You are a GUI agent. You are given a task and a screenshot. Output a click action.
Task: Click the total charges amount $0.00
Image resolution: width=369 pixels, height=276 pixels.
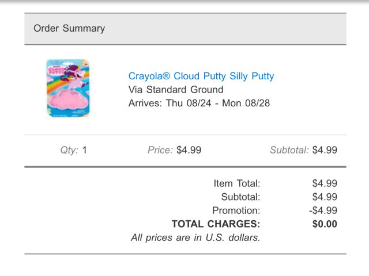(x=325, y=224)
